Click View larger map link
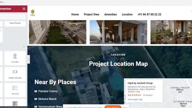192x108 pixels. [x=135, y=99]
